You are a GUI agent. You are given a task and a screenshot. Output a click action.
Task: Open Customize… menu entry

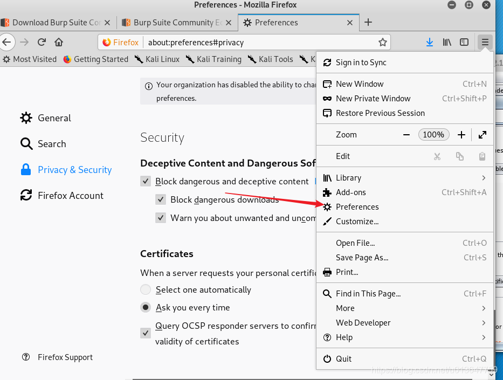[404, 222]
